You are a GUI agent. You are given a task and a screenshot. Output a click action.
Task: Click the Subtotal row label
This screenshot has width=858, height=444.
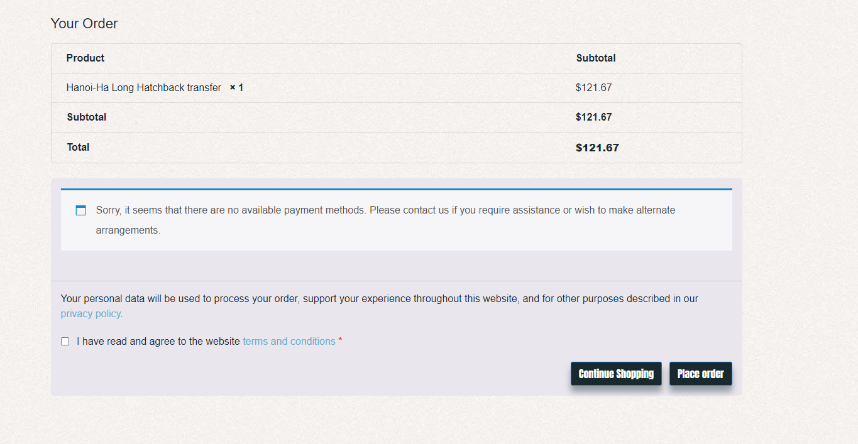tap(87, 117)
